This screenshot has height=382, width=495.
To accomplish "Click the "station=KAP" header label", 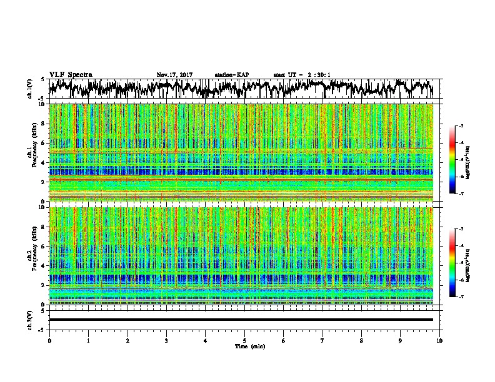I will coord(232,75).
